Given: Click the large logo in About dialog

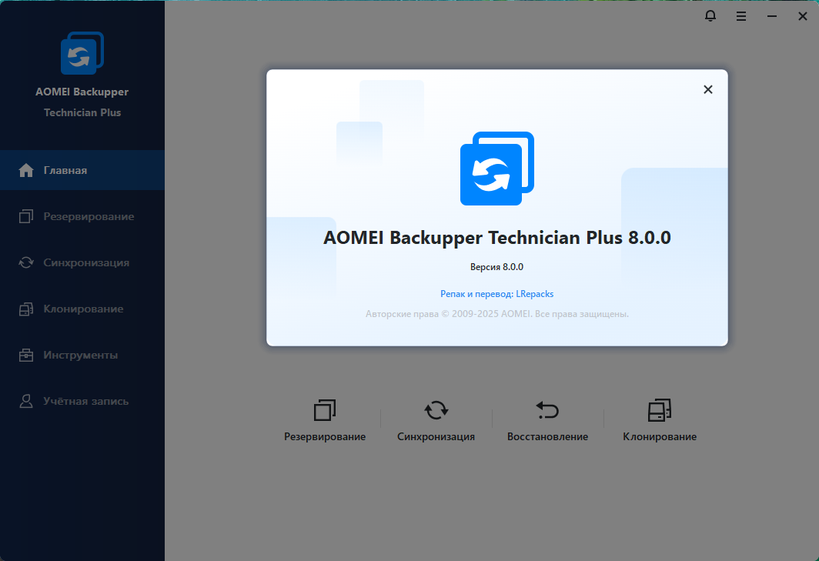Looking at the screenshot, I should pyautogui.click(x=496, y=169).
